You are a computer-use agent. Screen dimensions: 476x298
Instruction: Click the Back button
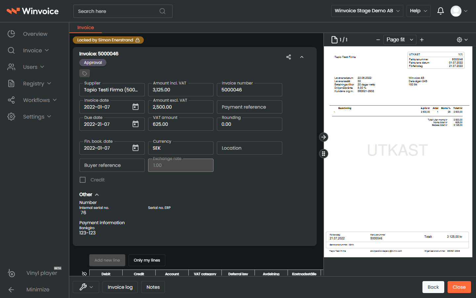(x=433, y=287)
